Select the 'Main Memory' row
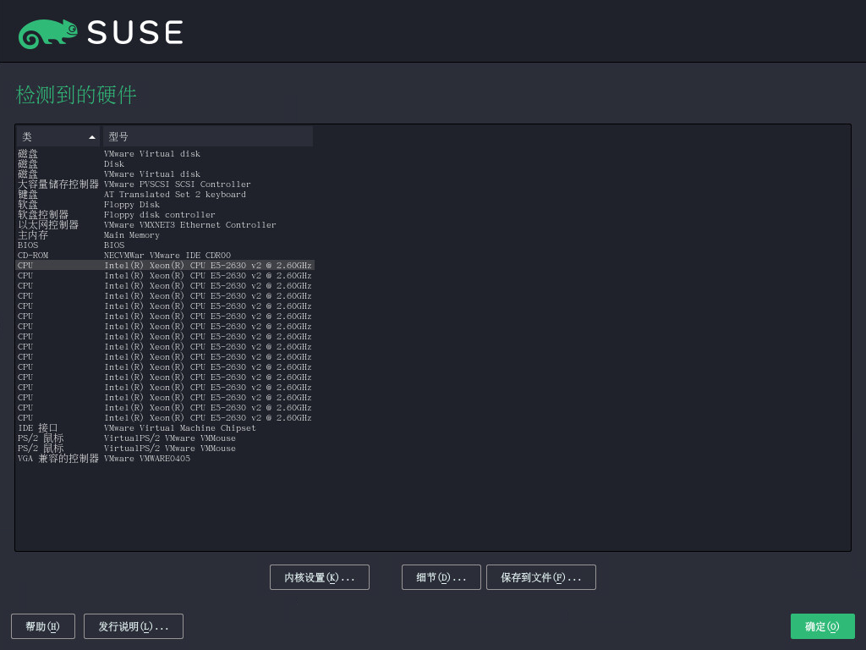This screenshot has height=650, width=866. coord(165,235)
